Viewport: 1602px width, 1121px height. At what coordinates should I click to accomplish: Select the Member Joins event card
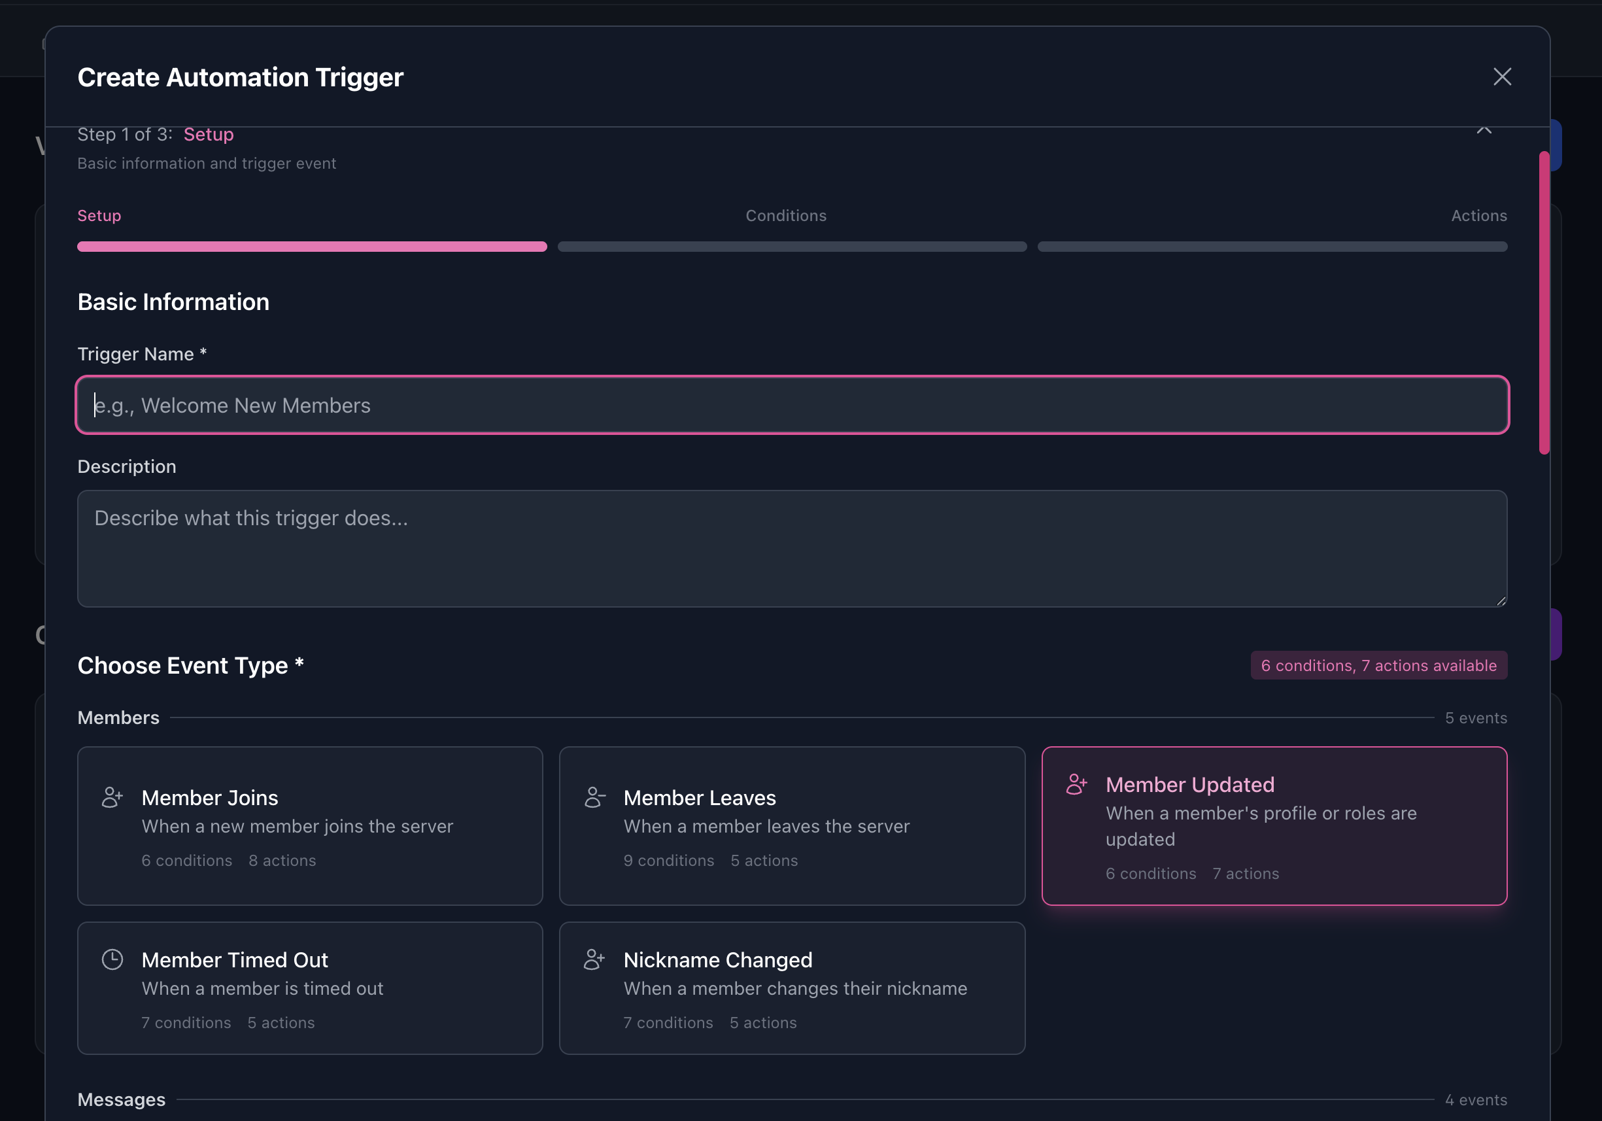point(310,826)
